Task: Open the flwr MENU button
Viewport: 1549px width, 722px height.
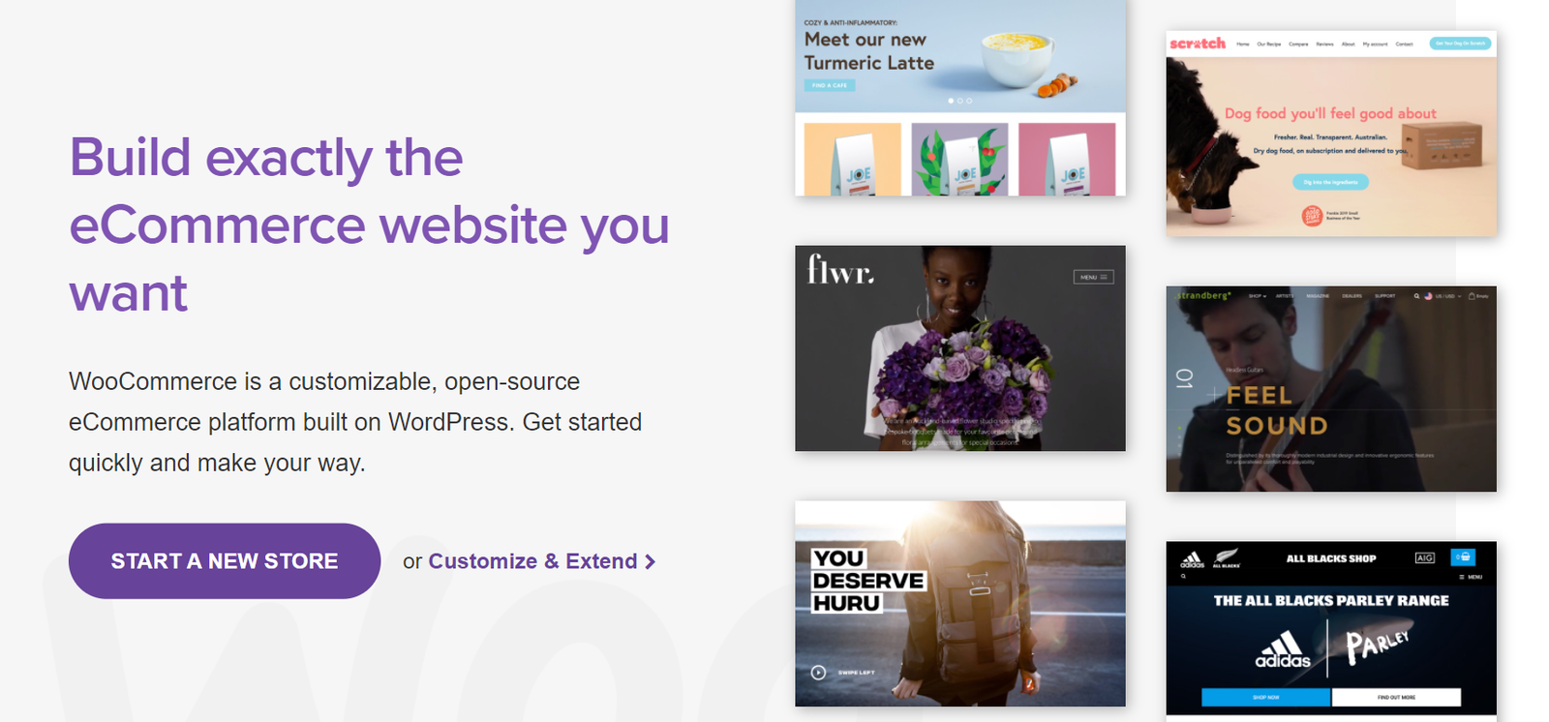Action: (x=1093, y=277)
